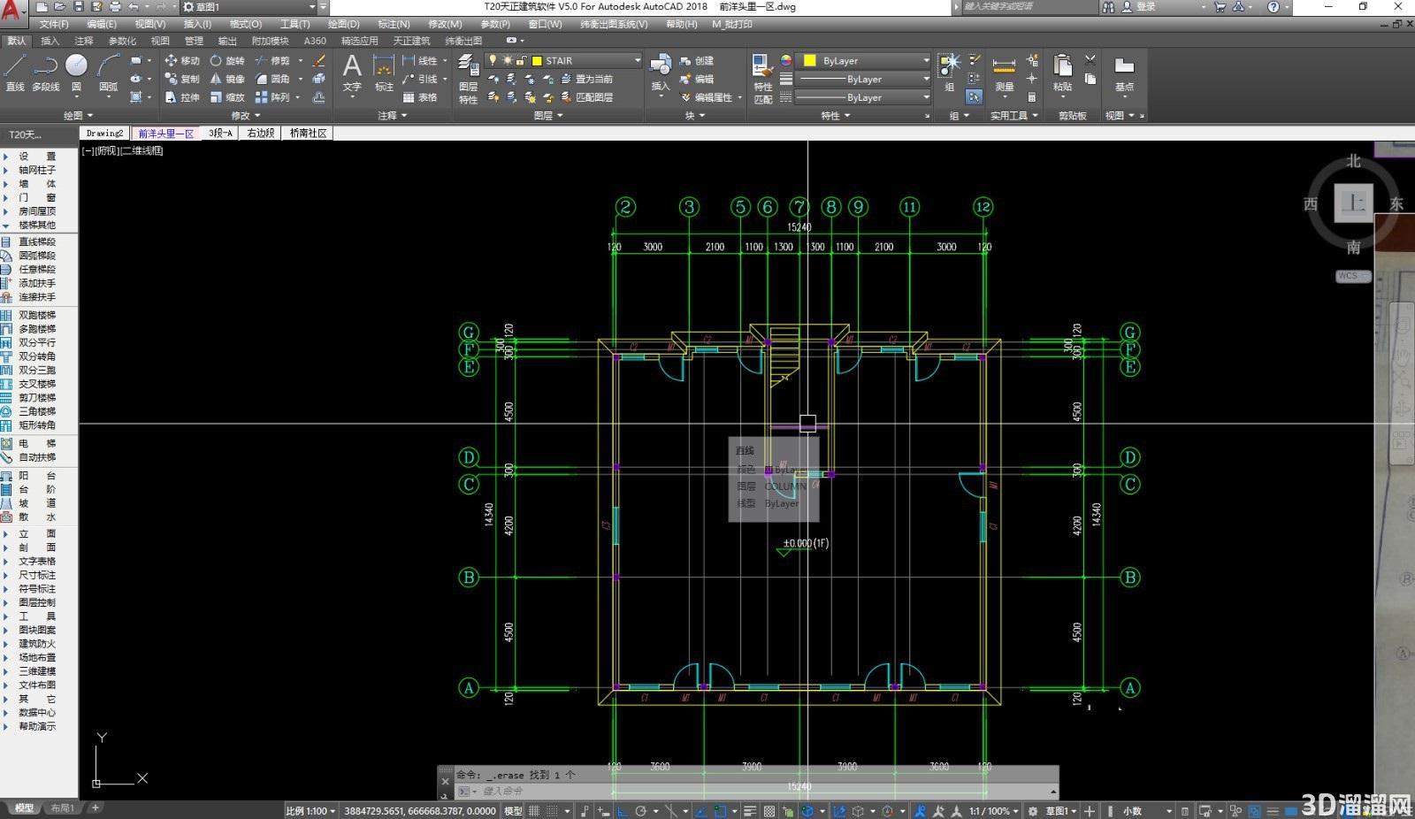Open the STAIR layer dropdown
This screenshot has height=819, width=1415.
point(562,60)
